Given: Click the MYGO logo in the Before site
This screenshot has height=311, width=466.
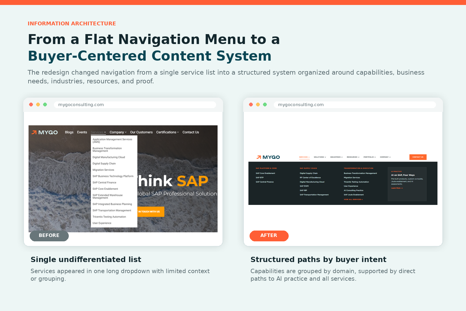Looking at the screenshot, I should [x=45, y=132].
